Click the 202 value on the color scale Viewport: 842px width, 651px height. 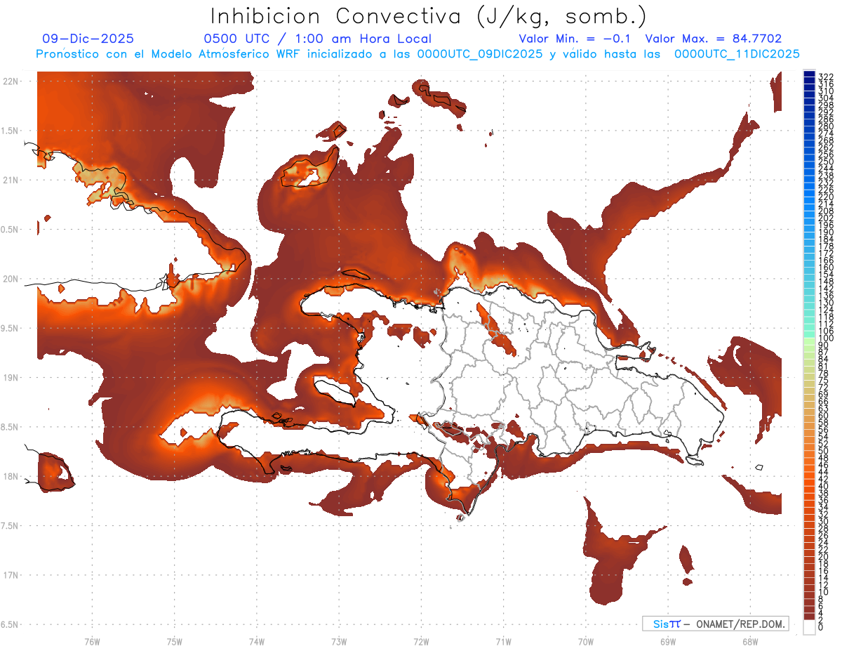click(x=825, y=218)
